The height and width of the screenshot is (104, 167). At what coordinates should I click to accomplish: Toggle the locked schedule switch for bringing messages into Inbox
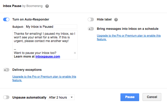coord(91,29)
